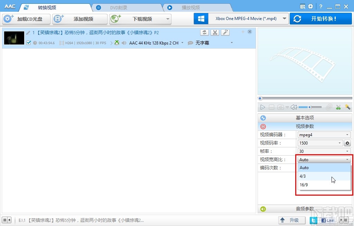Click the magic wand in preview toolbar
The image size is (354, 226).
347,107
